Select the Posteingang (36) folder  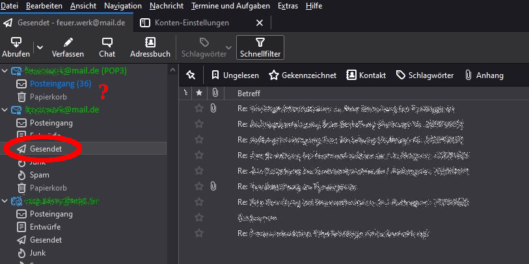pos(60,84)
